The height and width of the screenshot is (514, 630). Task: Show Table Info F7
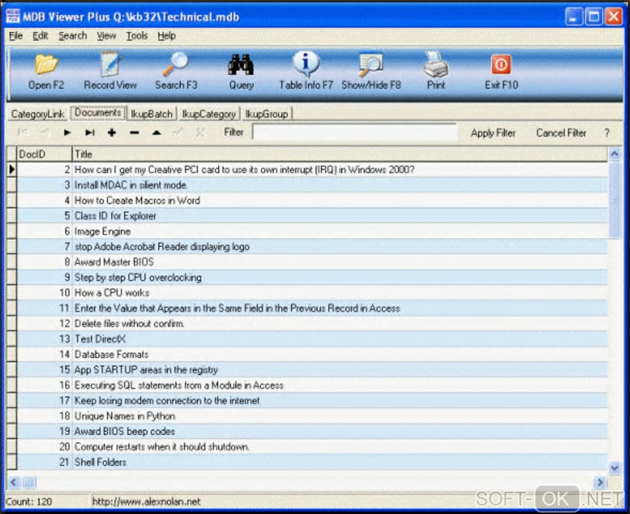pos(306,72)
